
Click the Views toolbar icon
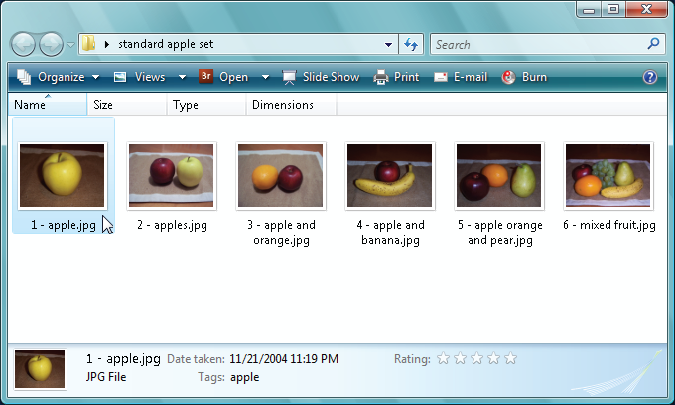tap(120, 77)
